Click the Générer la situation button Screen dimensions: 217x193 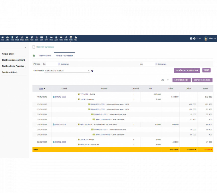pyautogui.click(x=187, y=70)
